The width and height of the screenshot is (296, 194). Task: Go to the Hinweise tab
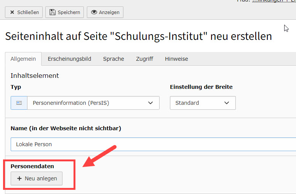pos(176,59)
